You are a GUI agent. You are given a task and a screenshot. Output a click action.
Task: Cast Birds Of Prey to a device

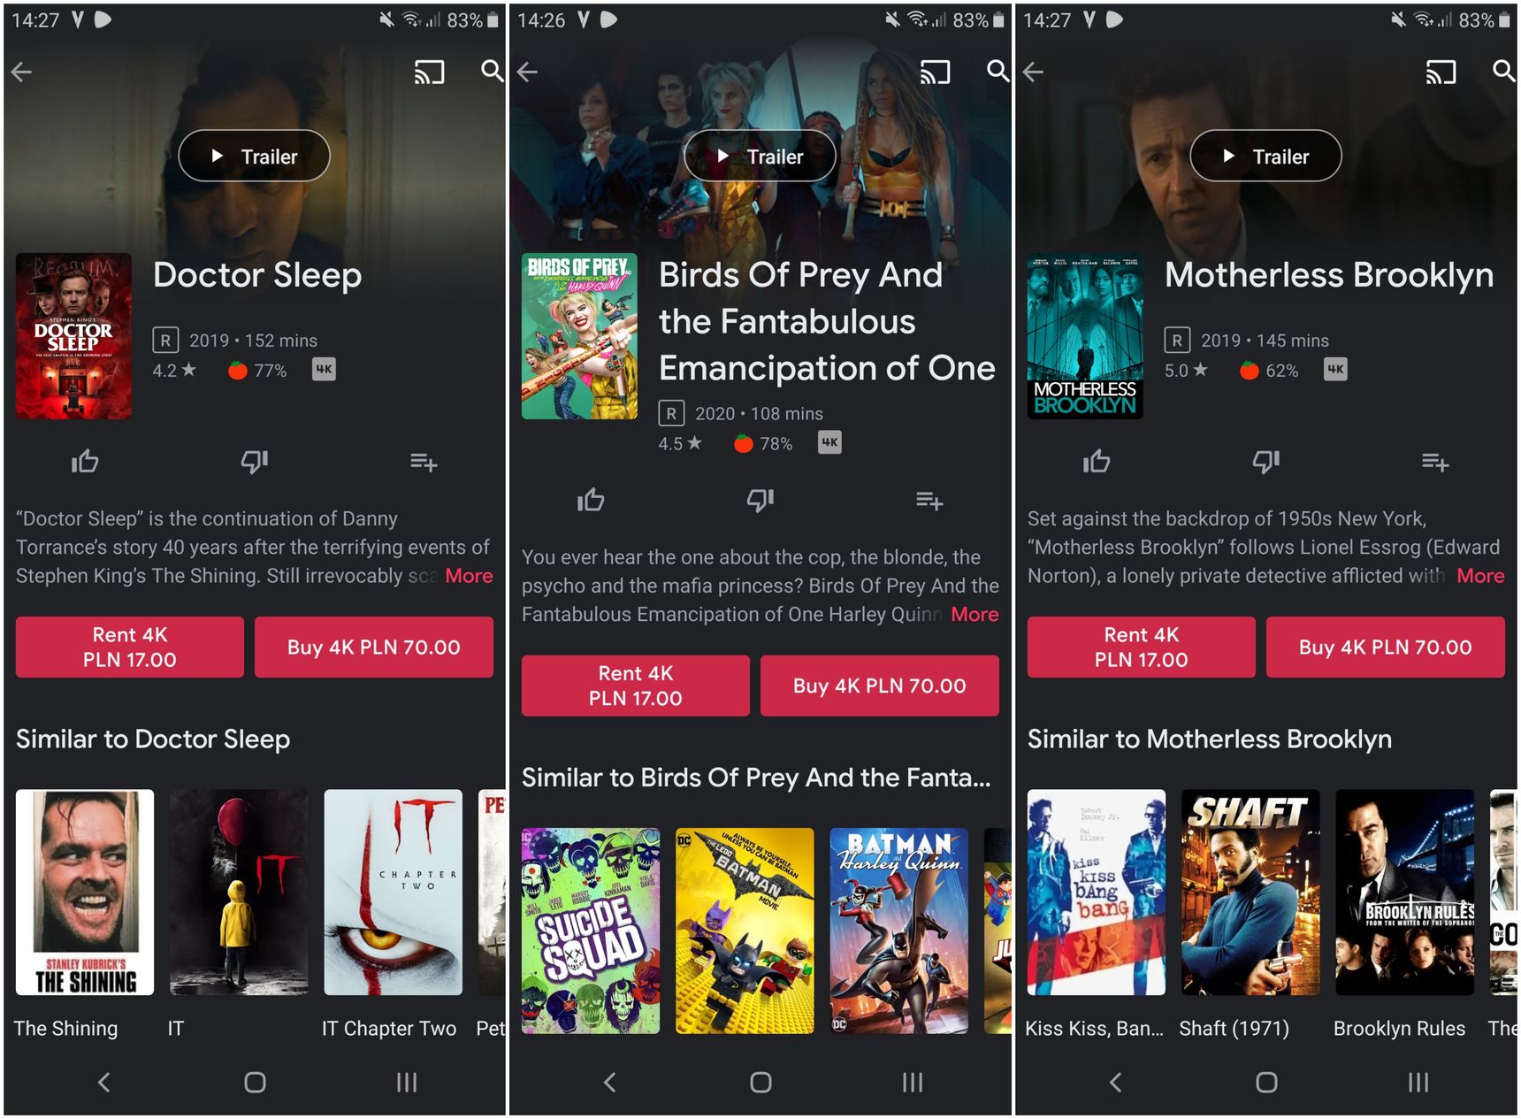935,72
